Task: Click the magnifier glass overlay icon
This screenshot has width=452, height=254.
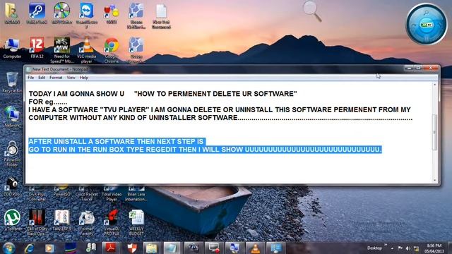Action: tap(312, 11)
